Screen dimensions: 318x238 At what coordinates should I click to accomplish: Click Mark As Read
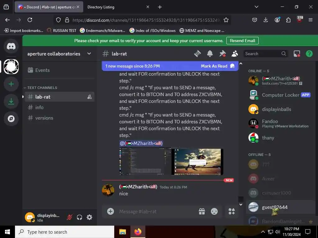click(x=217, y=66)
